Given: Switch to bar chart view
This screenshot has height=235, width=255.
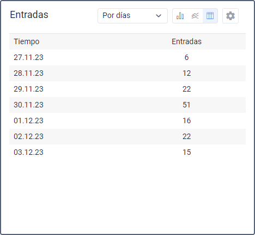Looking at the screenshot, I should pos(180,16).
